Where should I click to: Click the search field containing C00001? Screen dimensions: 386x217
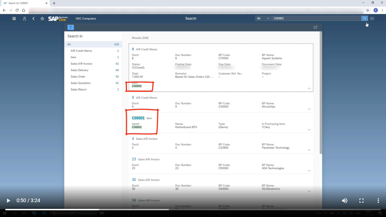pyautogui.click(x=317, y=18)
